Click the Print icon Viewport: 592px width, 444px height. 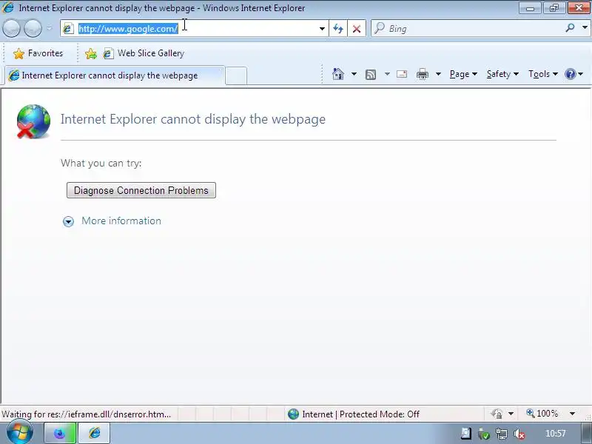(422, 75)
